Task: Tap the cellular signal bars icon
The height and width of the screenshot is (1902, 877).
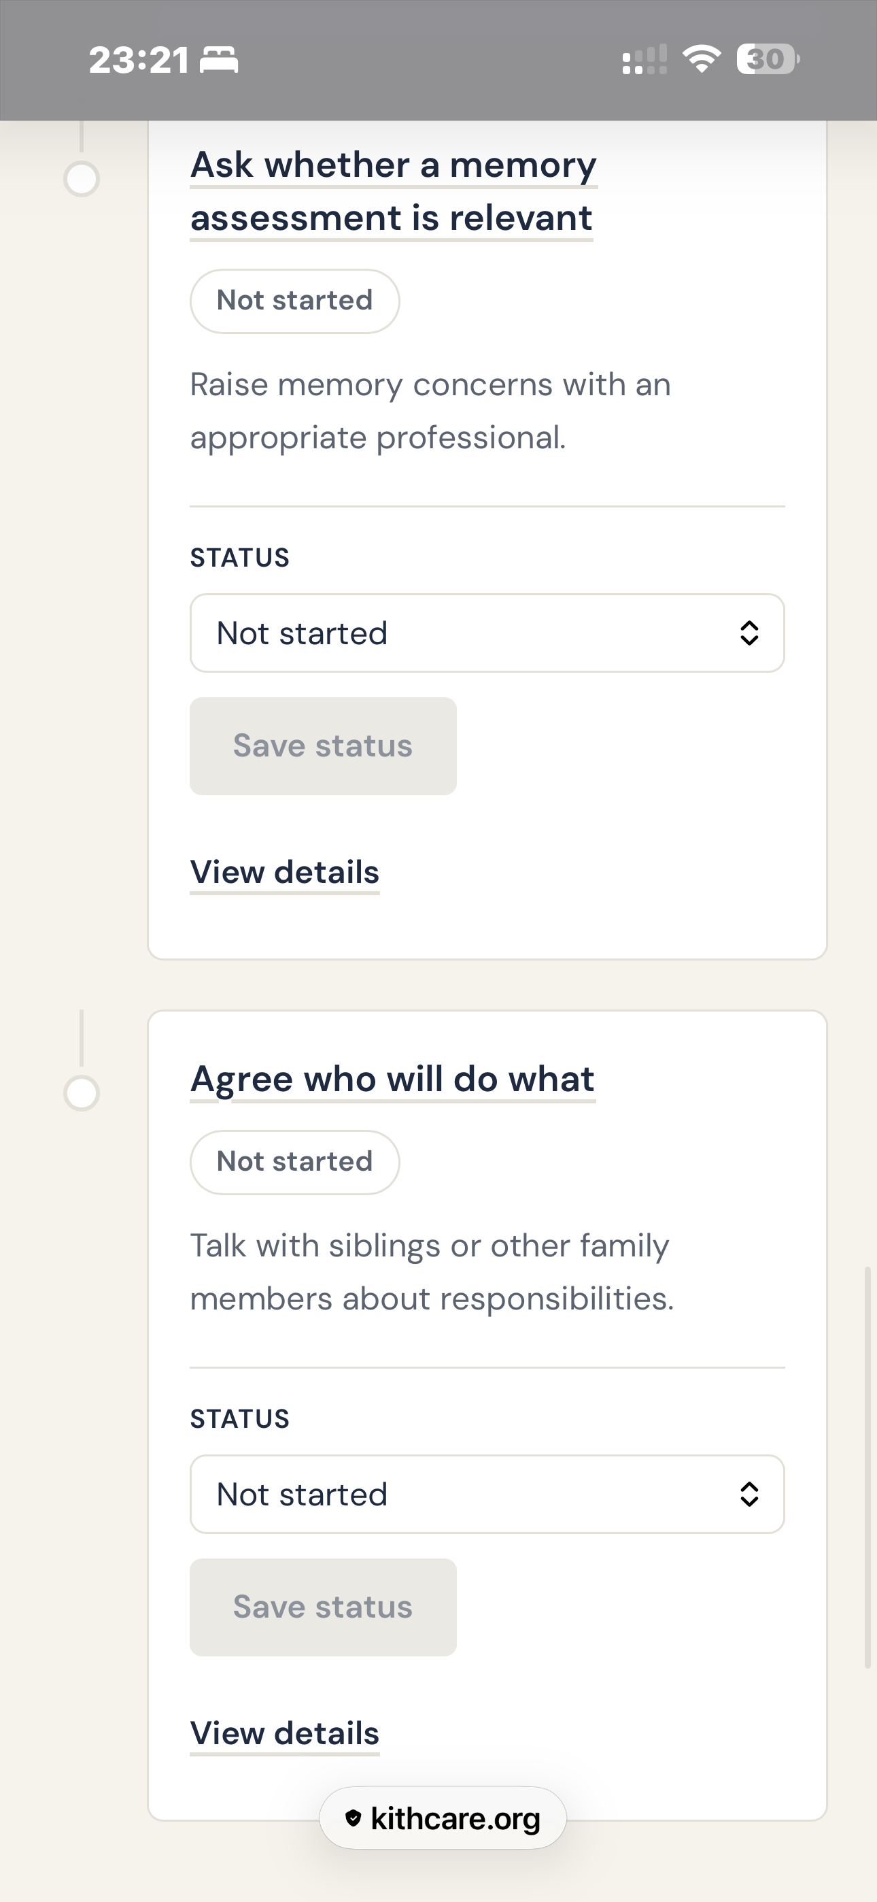Action: pyautogui.click(x=644, y=59)
